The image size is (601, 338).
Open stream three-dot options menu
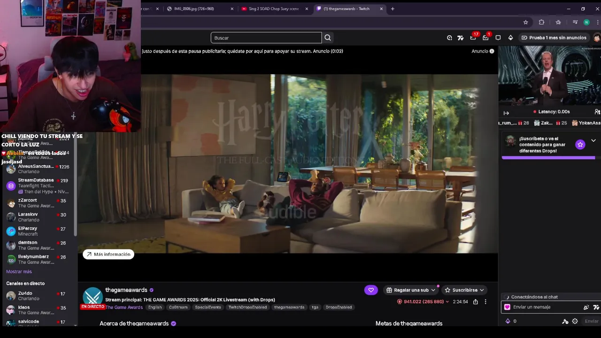click(485, 302)
